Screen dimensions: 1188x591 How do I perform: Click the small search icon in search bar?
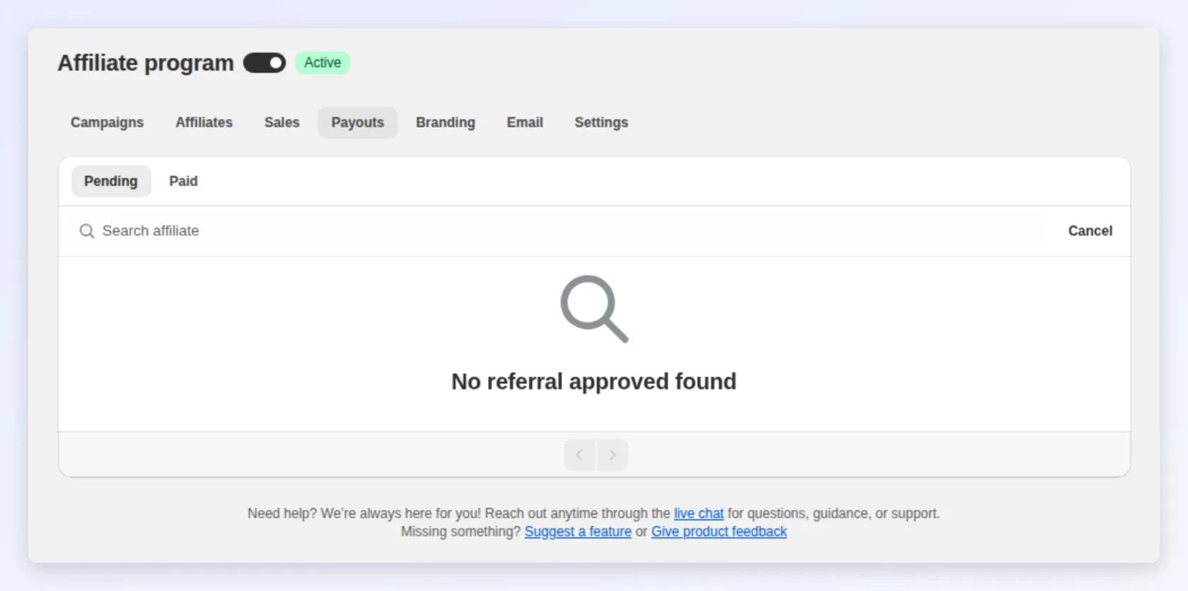pos(87,231)
